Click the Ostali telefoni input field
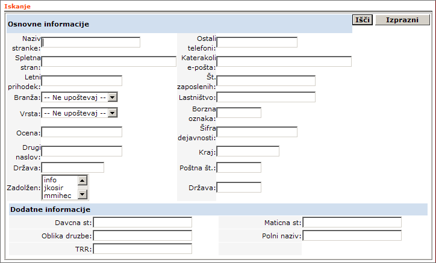This screenshot has width=436, height=263. tap(257, 42)
